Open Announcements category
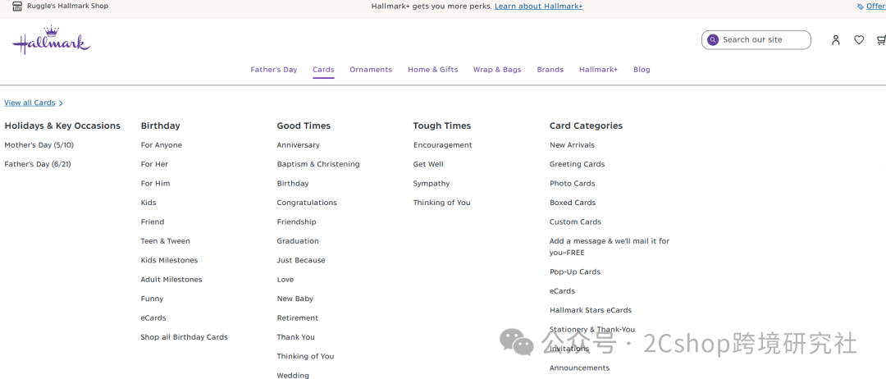Image resolution: width=886 pixels, height=379 pixels. click(x=579, y=368)
